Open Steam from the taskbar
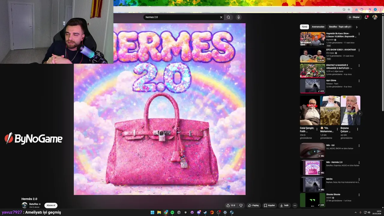The image size is (384, 216). [x=205, y=212]
